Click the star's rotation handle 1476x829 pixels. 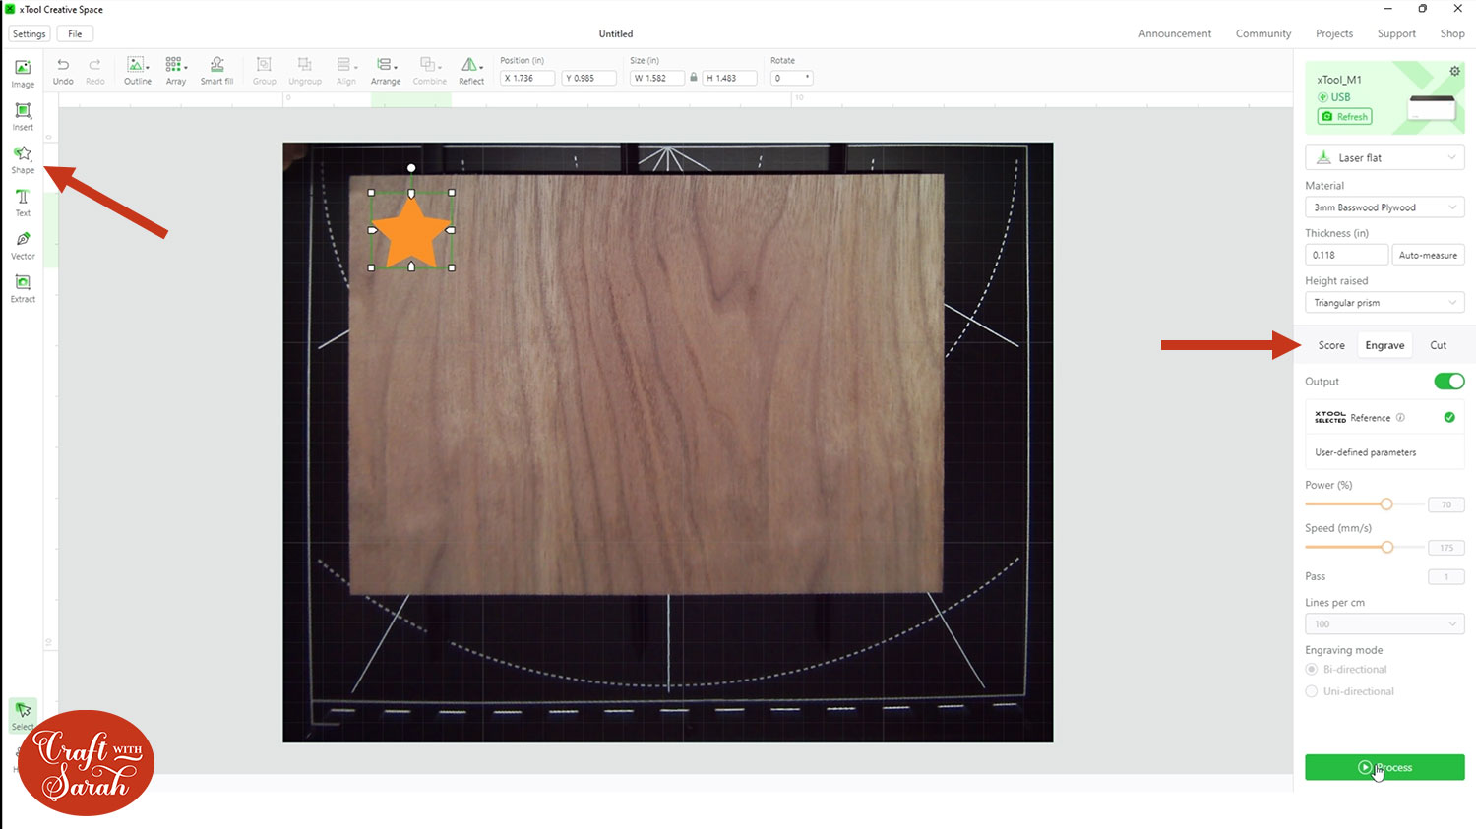point(411,168)
